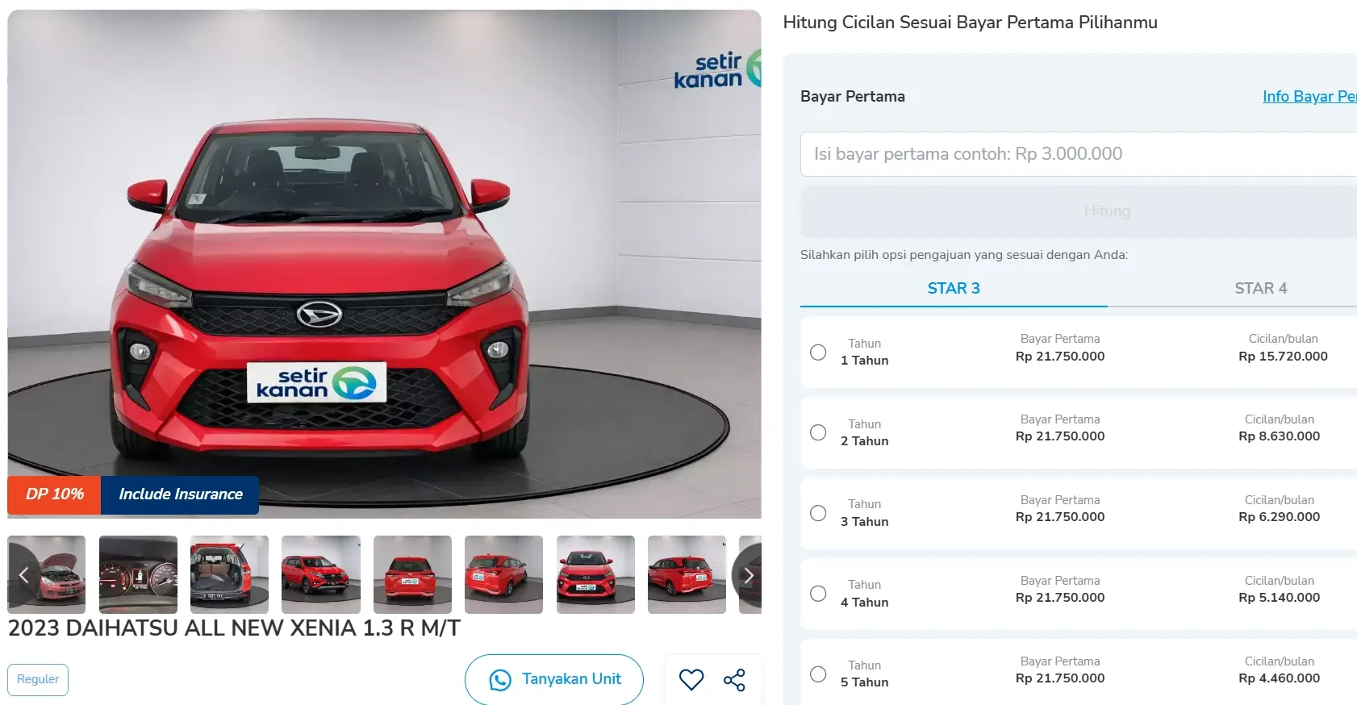Click the share icon

point(734,680)
